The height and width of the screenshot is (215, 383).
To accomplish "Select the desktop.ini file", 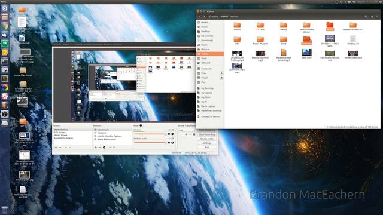I will [353, 40].
